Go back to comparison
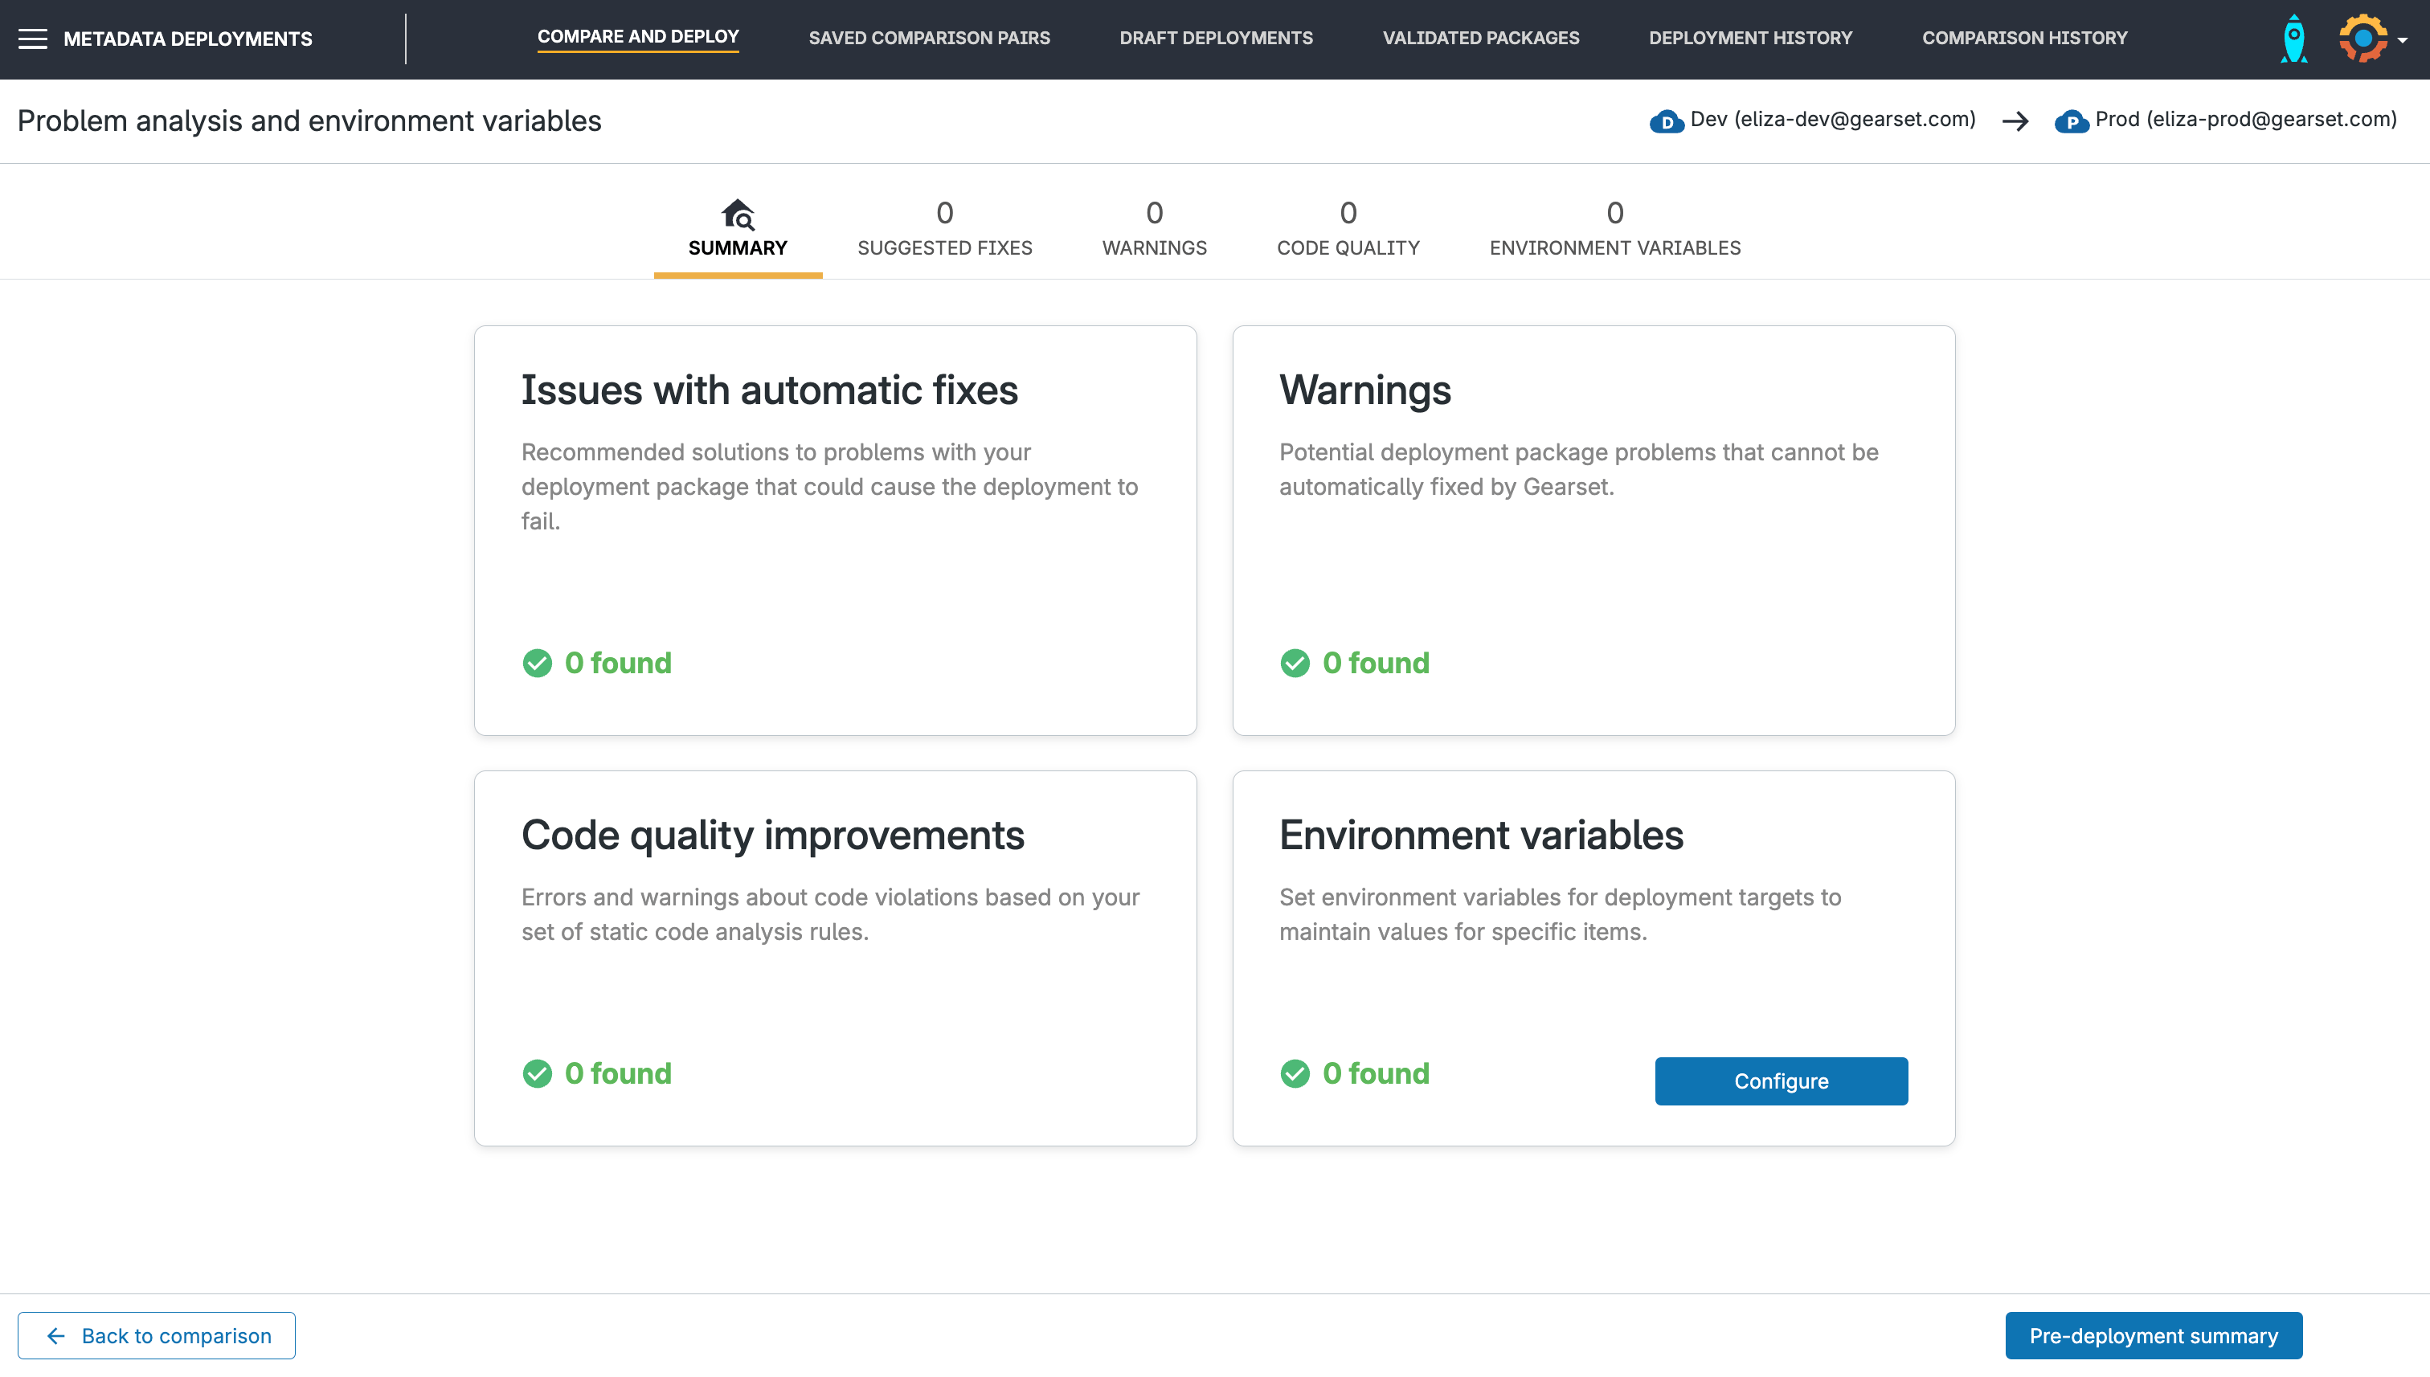This screenshot has height=1377, width=2430. (157, 1335)
